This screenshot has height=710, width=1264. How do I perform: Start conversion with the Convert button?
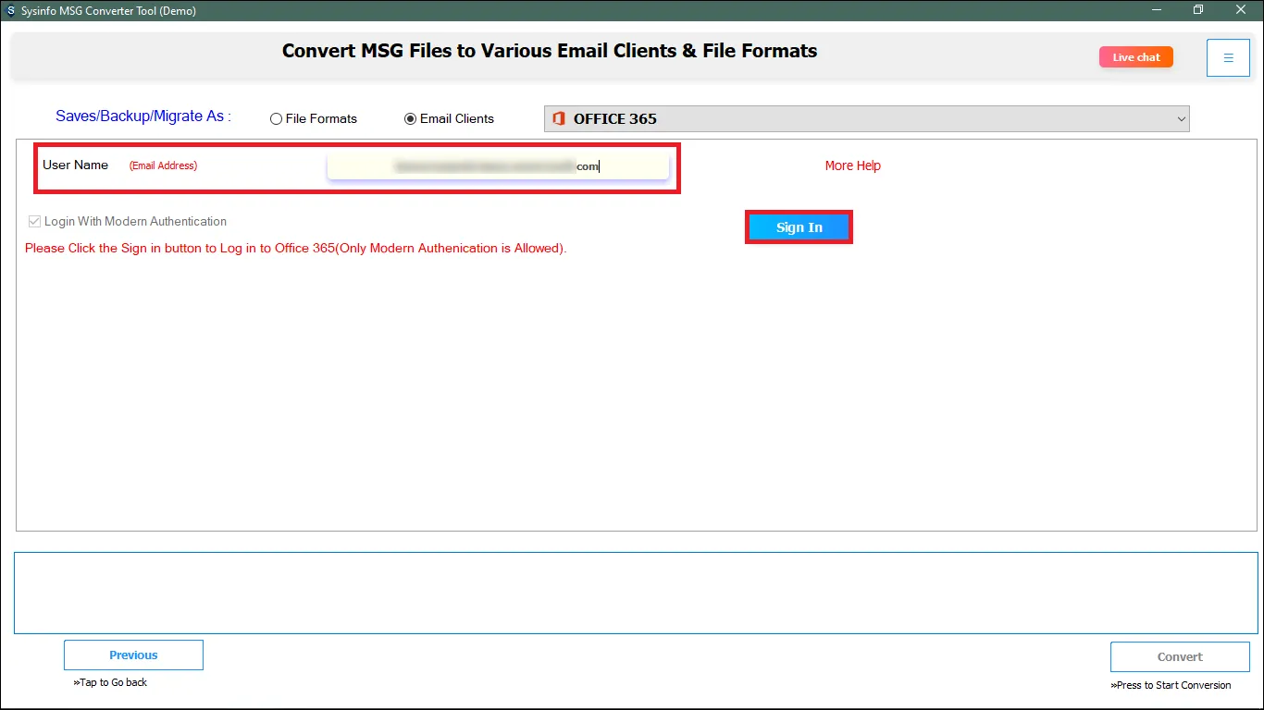pyautogui.click(x=1180, y=657)
